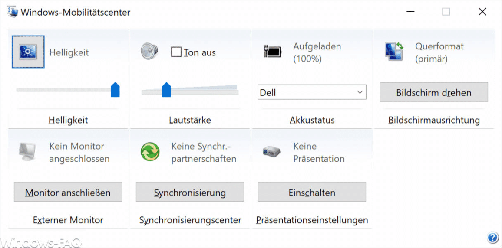Click the Lautstärke volume slider handle
Viewport: 502px width, 248px height.
click(x=166, y=90)
